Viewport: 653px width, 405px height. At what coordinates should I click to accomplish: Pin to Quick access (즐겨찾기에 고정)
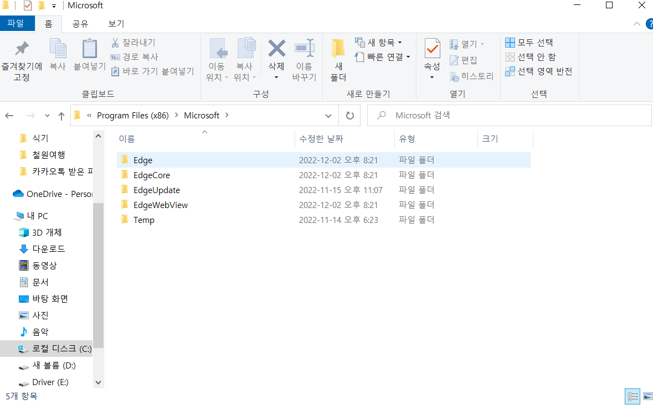coord(22,61)
